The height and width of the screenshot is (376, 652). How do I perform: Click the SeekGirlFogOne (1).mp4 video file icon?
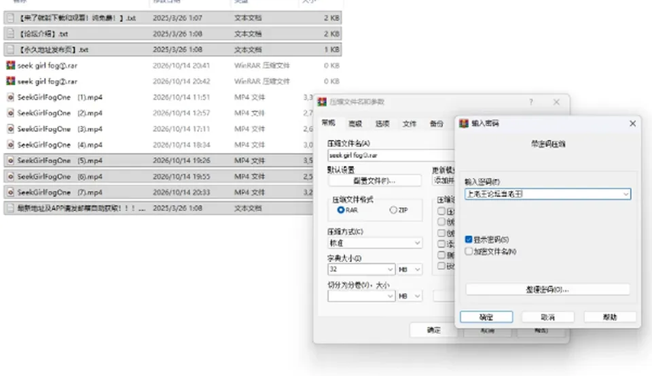(x=11, y=97)
